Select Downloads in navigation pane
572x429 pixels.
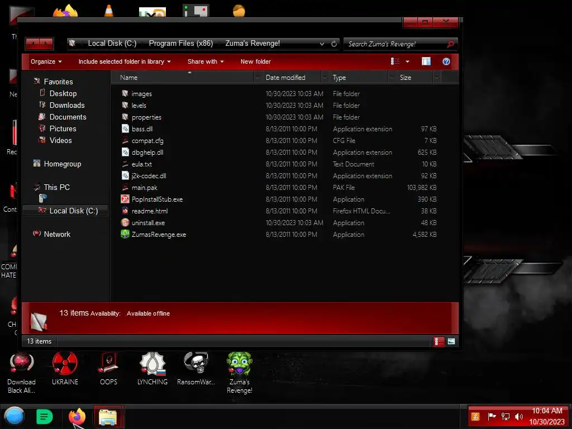[67, 105]
